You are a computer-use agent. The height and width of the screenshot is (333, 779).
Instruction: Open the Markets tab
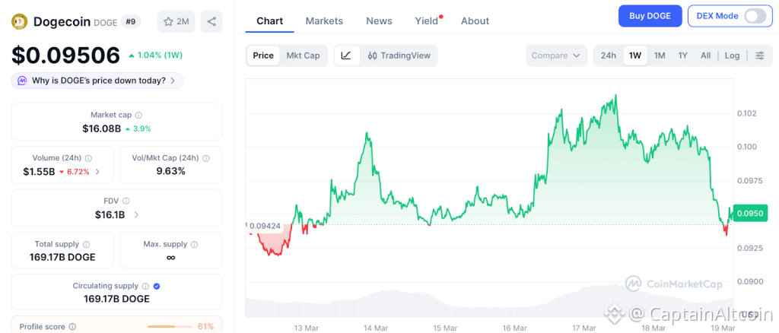click(324, 21)
